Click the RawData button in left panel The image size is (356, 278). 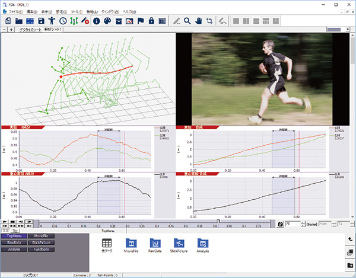point(14,242)
